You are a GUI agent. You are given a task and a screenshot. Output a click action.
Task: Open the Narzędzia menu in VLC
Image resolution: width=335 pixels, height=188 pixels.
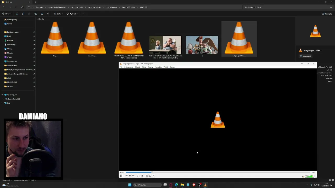click(x=158, y=67)
